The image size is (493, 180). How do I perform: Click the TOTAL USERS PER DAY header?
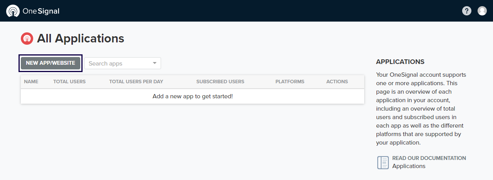coord(136,82)
